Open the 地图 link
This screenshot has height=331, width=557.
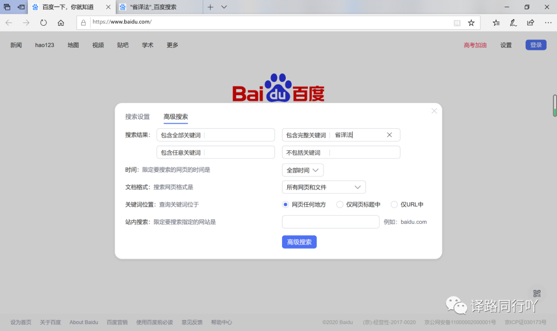coord(73,45)
